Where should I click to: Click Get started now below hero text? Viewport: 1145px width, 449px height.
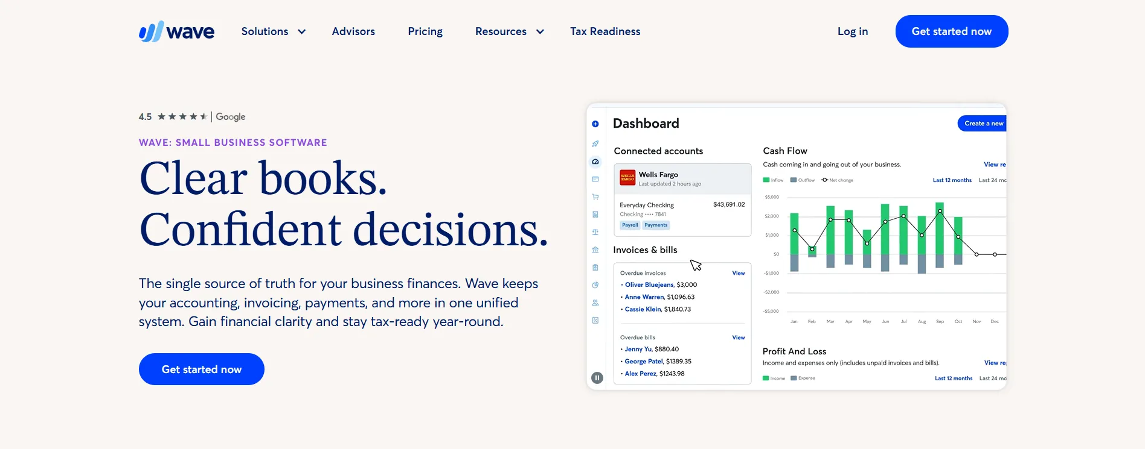[202, 369]
